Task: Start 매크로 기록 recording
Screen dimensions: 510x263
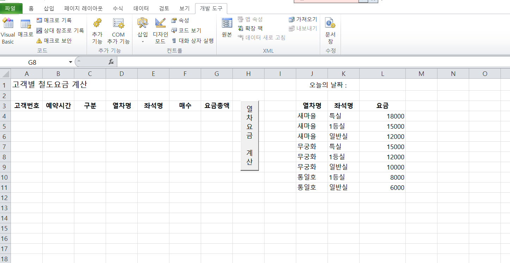Action: 54,20
